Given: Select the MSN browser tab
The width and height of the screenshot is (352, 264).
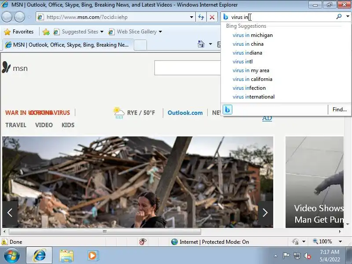Looking at the screenshot, I should pyautogui.click(x=68, y=45).
